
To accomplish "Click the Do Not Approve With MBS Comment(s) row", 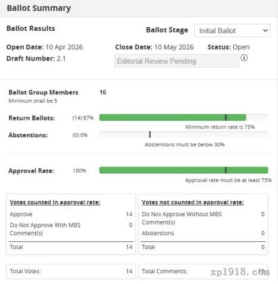I will coord(71,229).
